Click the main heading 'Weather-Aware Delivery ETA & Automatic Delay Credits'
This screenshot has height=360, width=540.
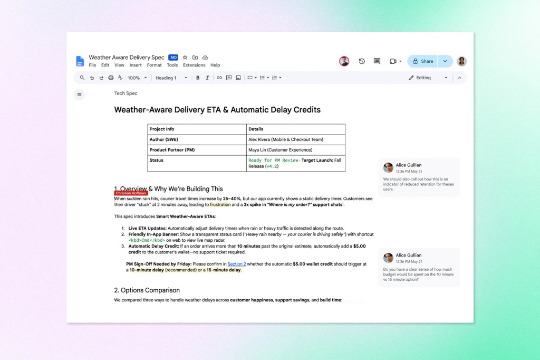click(x=217, y=110)
